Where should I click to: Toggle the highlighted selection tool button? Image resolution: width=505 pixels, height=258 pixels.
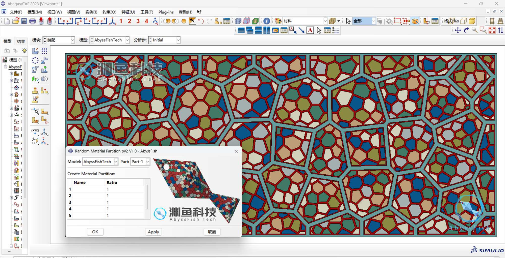(x=192, y=21)
